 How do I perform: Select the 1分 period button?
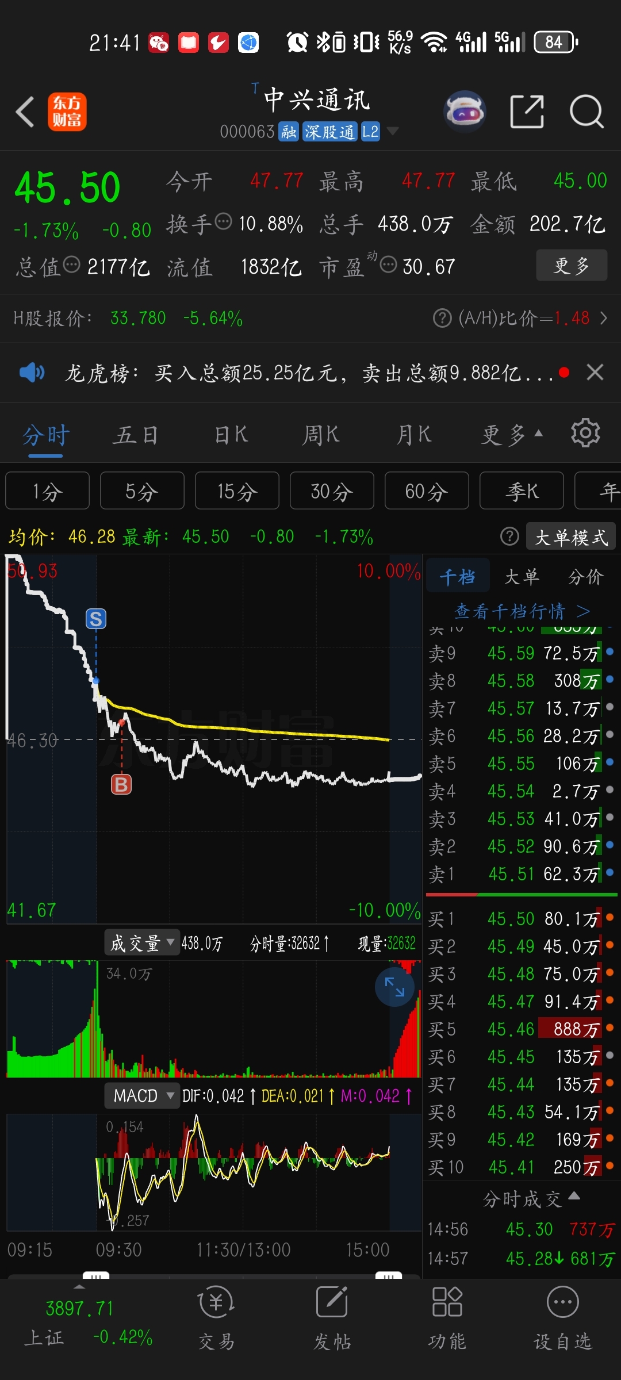48,491
